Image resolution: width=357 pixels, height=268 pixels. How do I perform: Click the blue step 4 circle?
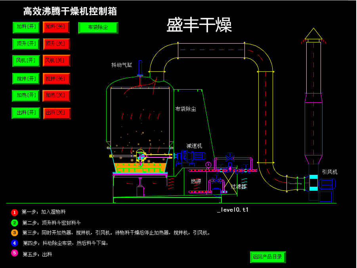click(x=15, y=243)
